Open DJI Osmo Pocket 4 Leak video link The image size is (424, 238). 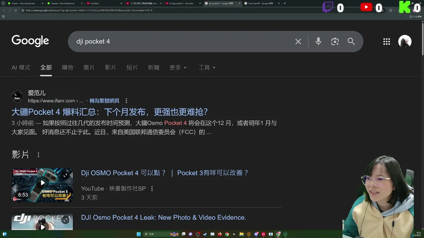(x=164, y=218)
